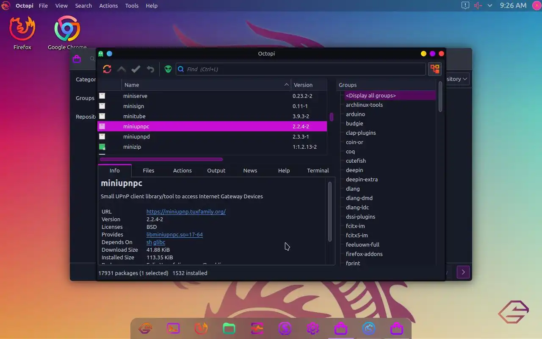Click the green installed icon of minizip
This screenshot has width=542, height=339.
[x=102, y=147]
